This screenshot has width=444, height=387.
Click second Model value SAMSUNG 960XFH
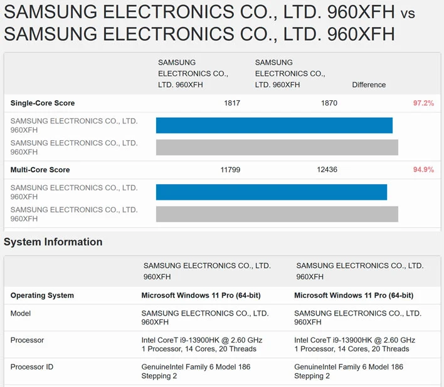(x=357, y=317)
